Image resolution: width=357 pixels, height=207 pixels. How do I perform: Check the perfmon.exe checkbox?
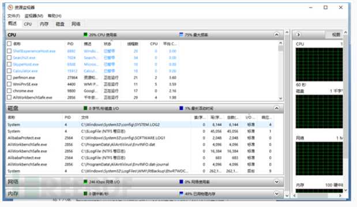9,78
